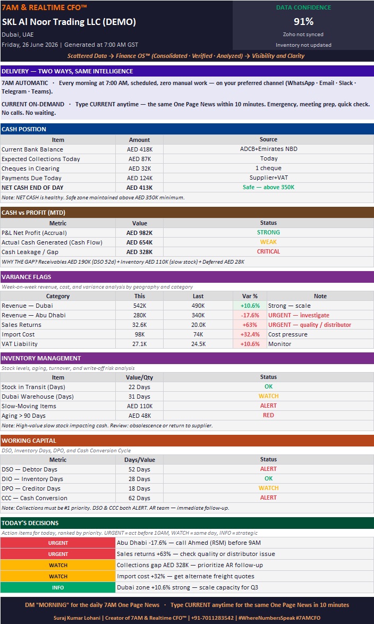Click the 'Safe — above 350K' status
The image size is (374, 624).
pos(269,188)
